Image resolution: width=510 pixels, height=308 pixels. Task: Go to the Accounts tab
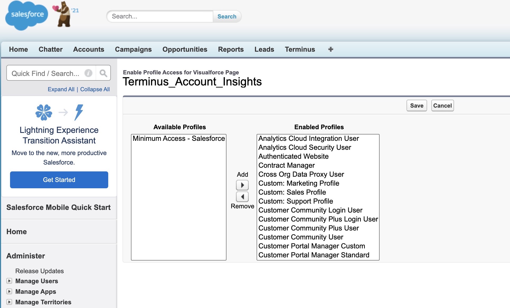pyautogui.click(x=89, y=49)
